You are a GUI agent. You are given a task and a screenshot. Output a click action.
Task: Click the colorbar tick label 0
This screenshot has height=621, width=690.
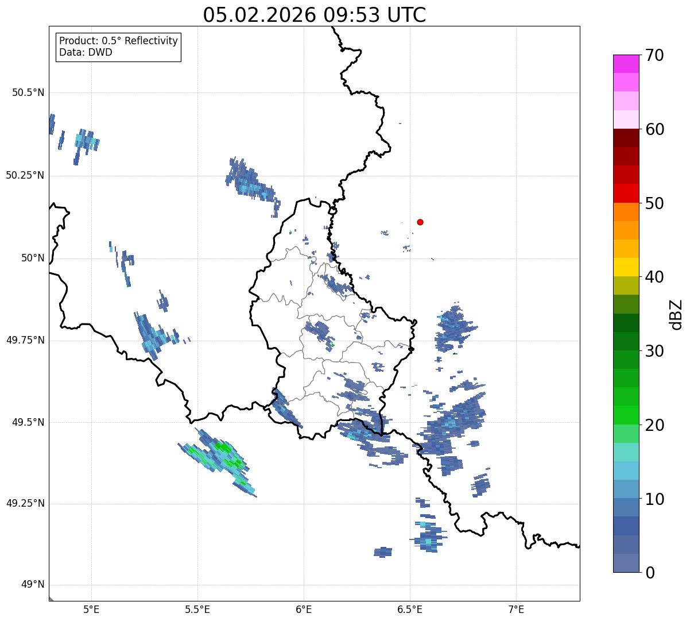pos(649,573)
